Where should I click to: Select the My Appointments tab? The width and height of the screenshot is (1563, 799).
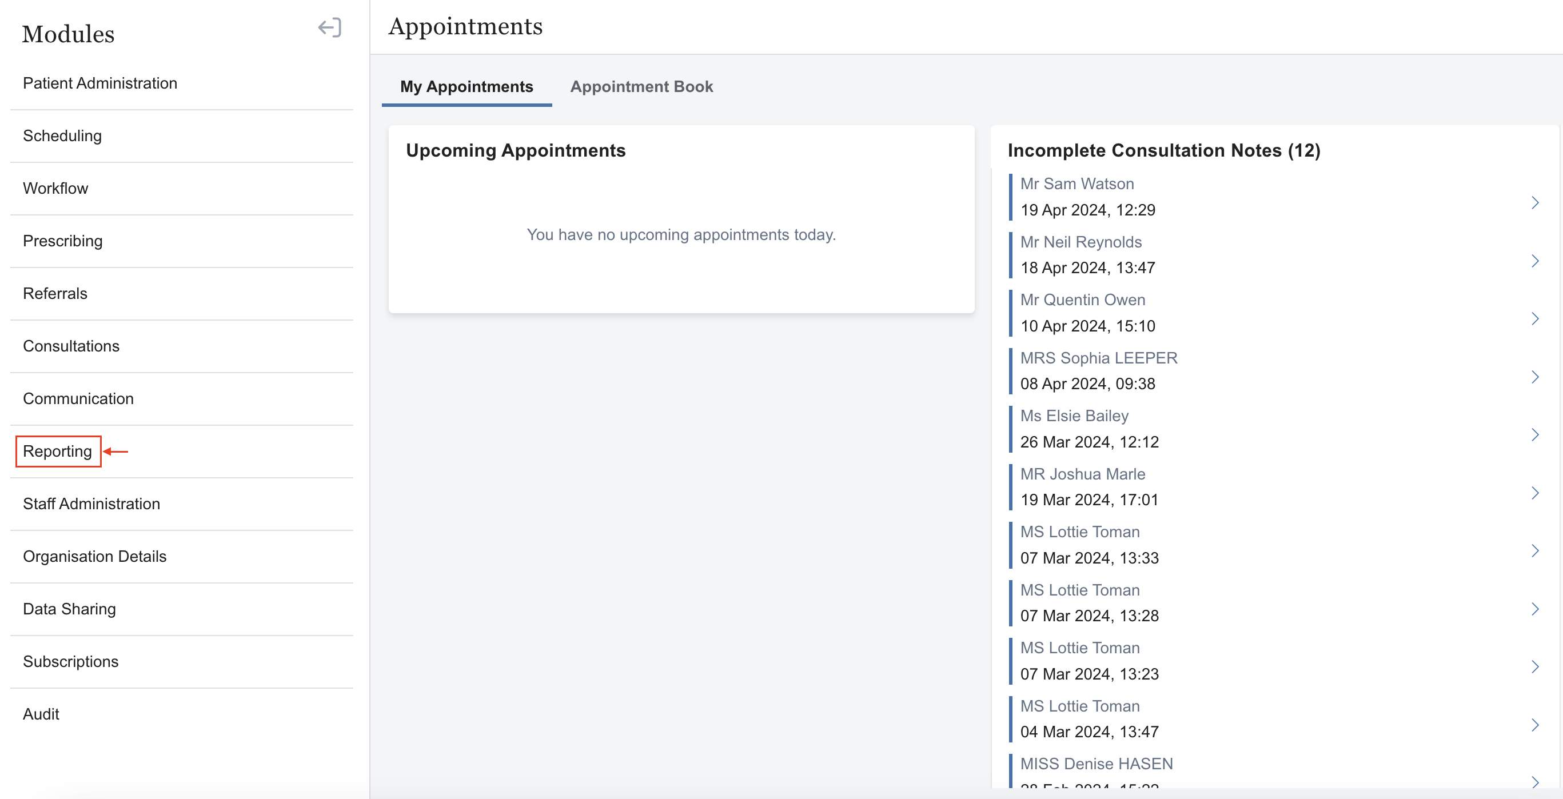(466, 87)
